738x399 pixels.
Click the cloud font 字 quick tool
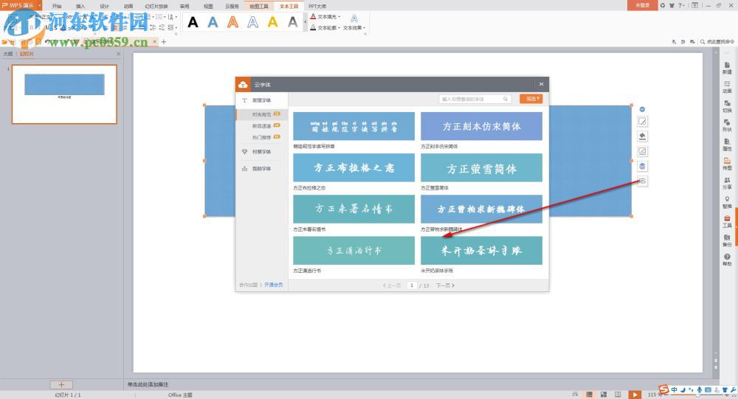pos(642,181)
